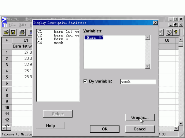The height and width of the screenshot is (138, 185).
Task: Click Variables box scroll down arrow
Action: pos(148,66)
